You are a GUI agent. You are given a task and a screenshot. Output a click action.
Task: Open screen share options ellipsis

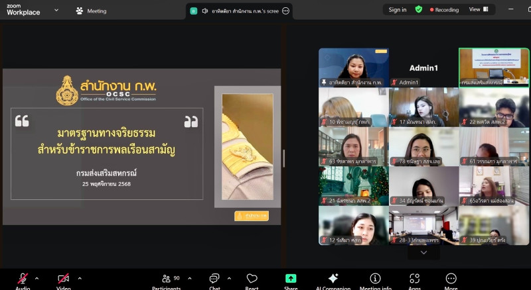285,11
